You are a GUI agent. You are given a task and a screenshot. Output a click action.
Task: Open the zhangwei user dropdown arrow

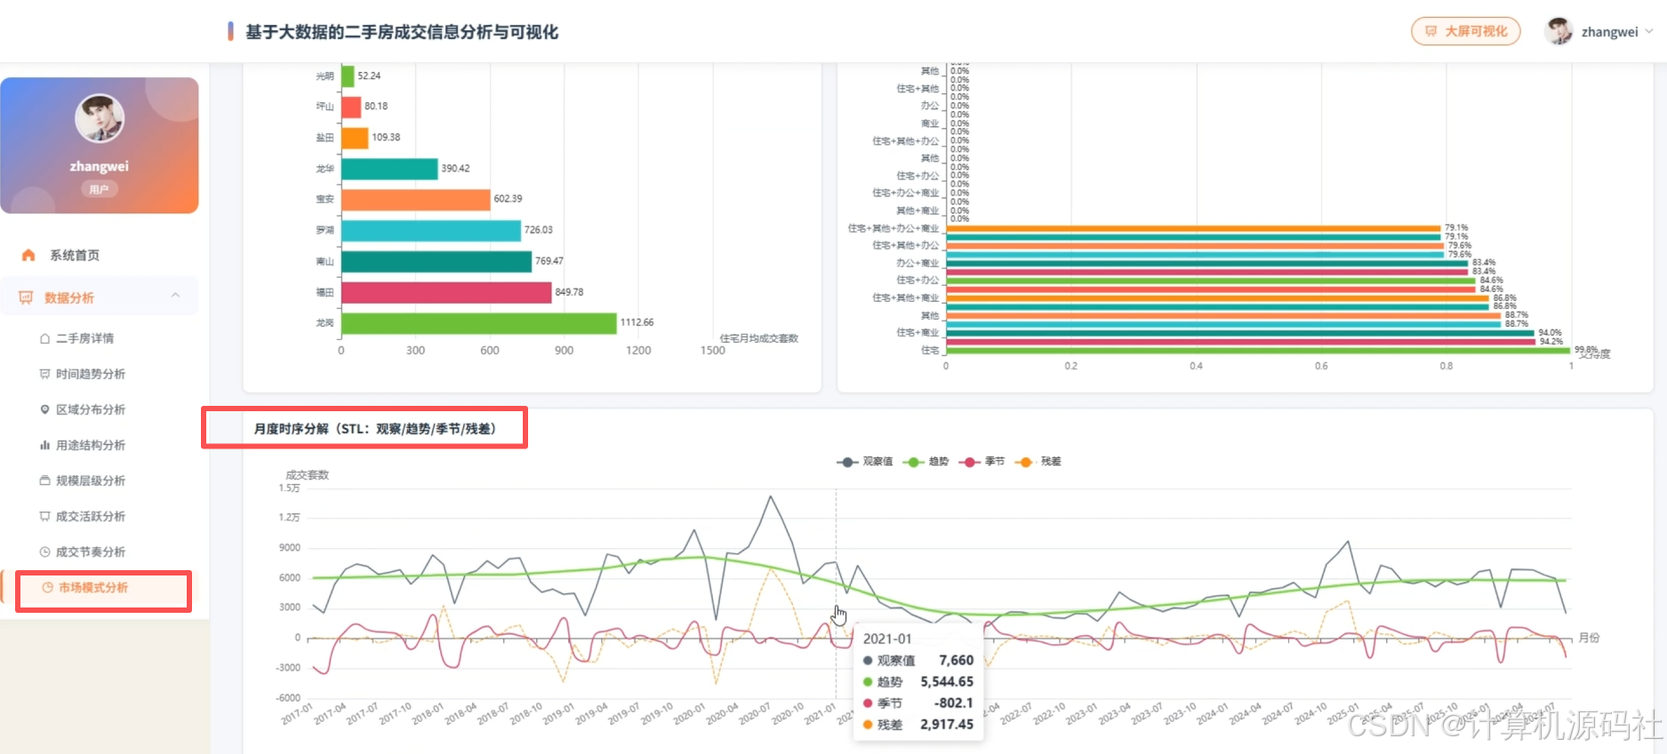(x=1649, y=31)
